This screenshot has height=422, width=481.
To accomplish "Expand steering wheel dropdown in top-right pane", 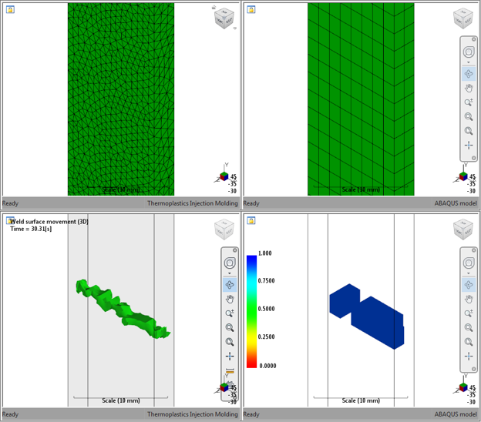I will tap(469, 62).
